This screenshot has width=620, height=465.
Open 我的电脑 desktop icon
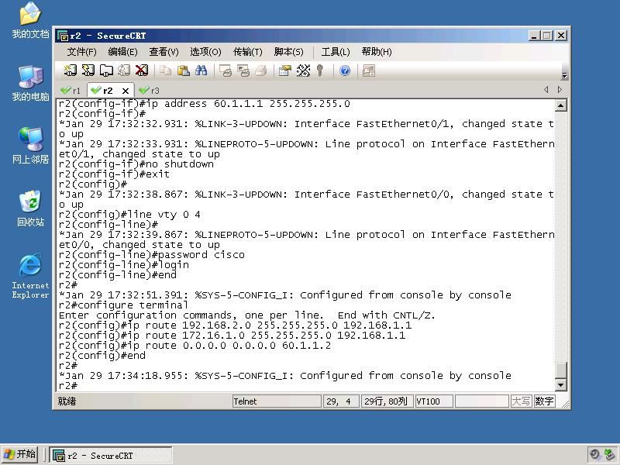30,83
